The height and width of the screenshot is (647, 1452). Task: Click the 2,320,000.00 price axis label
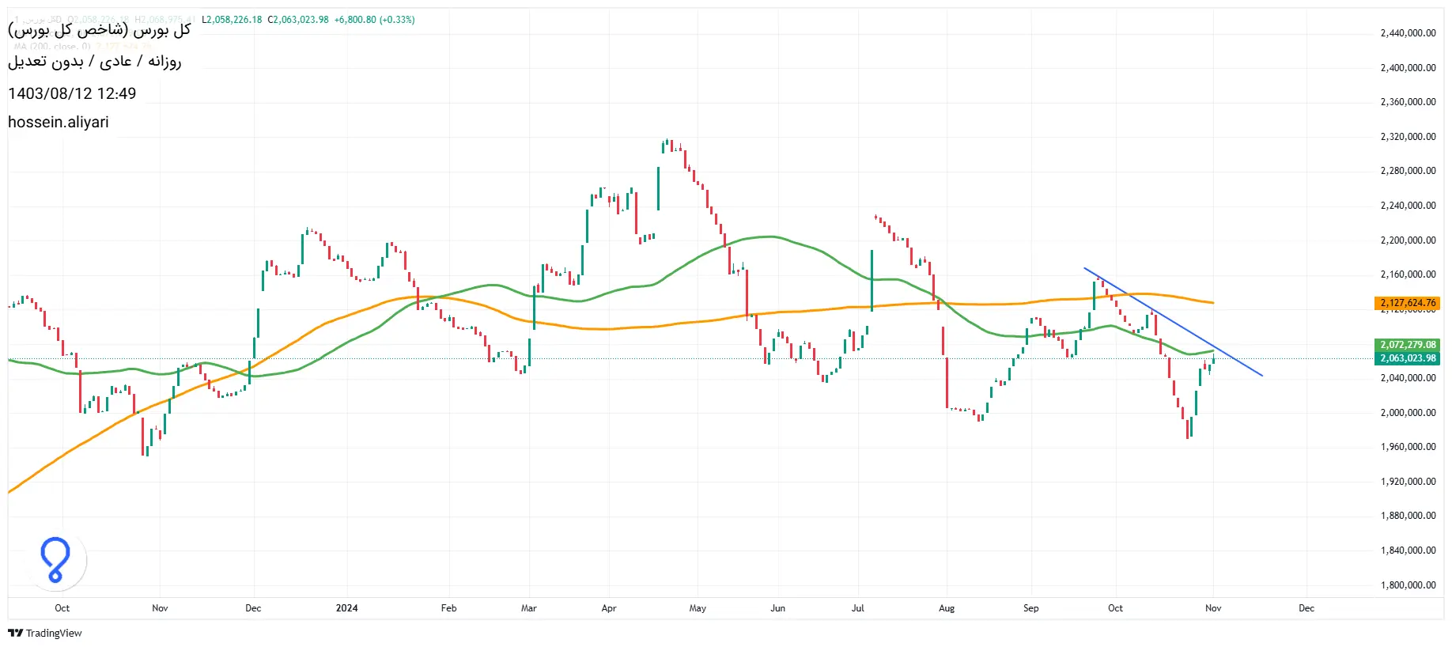pyautogui.click(x=1408, y=137)
